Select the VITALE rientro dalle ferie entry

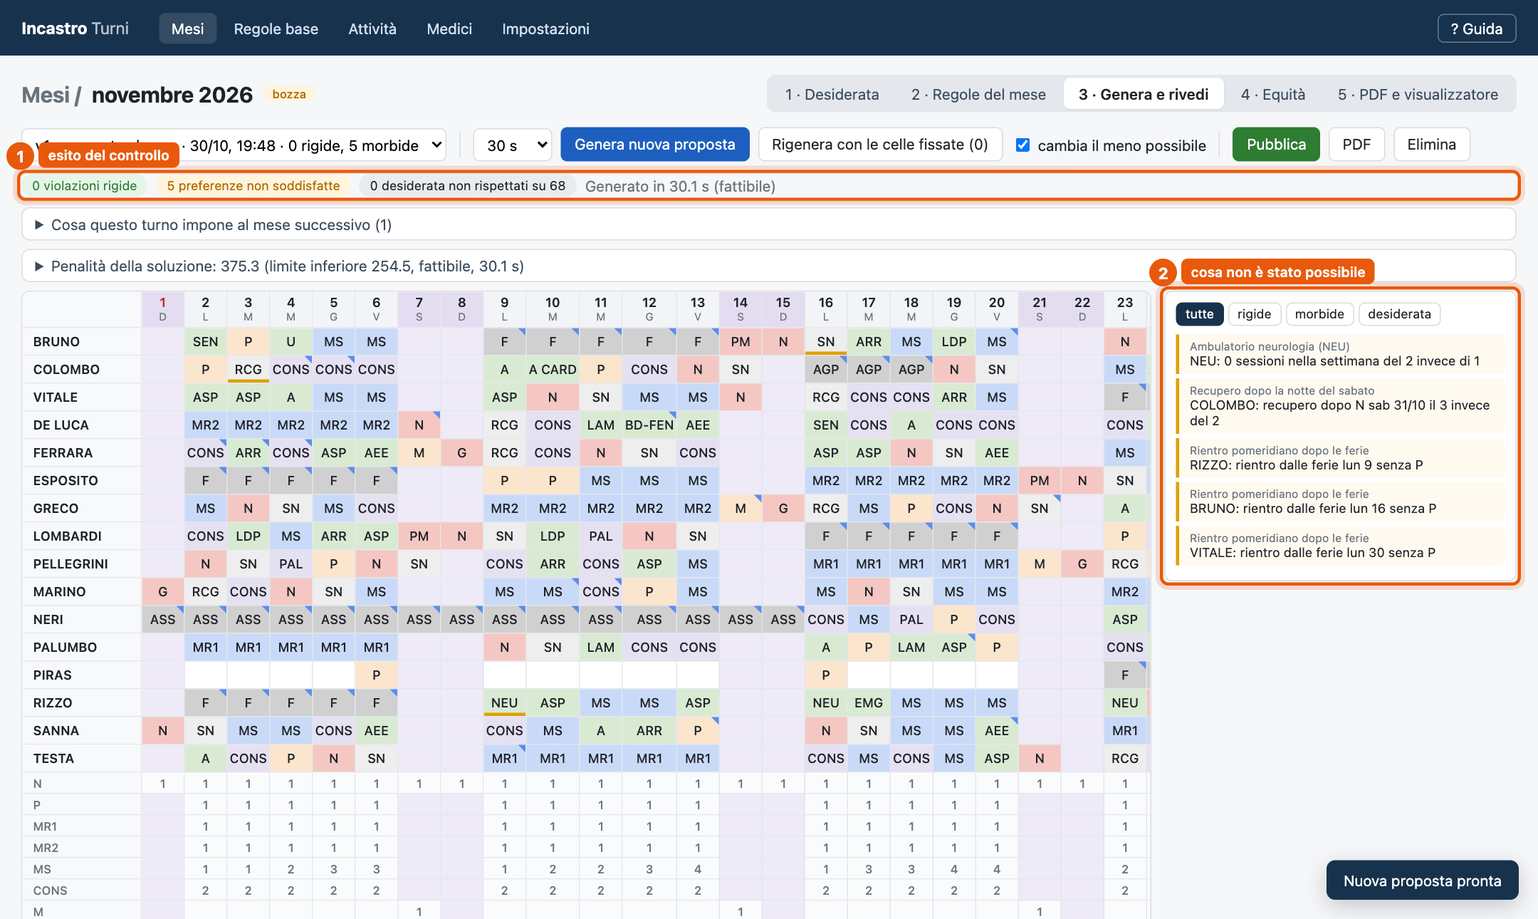[1341, 546]
